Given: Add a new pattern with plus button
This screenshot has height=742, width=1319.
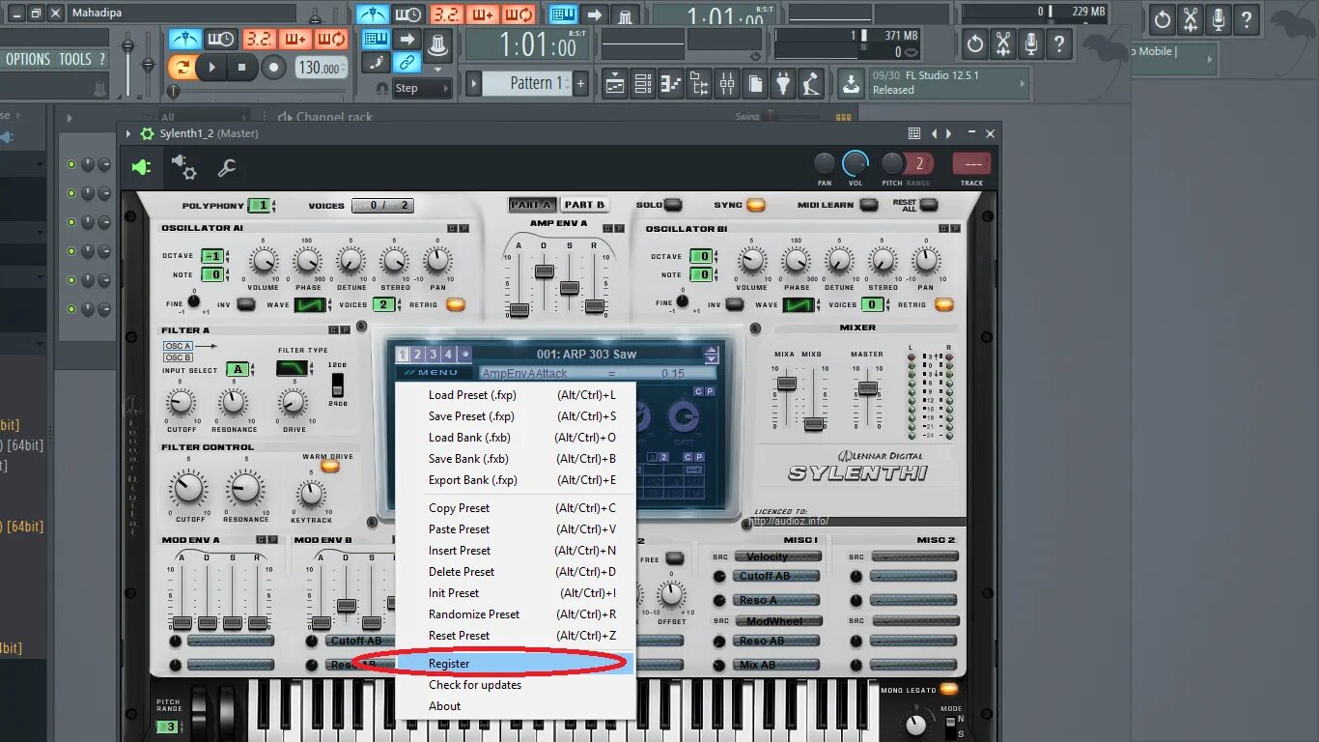Looking at the screenshot, I should click(x=581, y=84).
